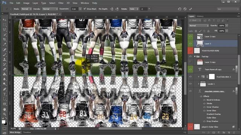This screenshot has width=241, height=135.
Task: Click the Remove All Pins icon
Action: [x=179, y=9]
